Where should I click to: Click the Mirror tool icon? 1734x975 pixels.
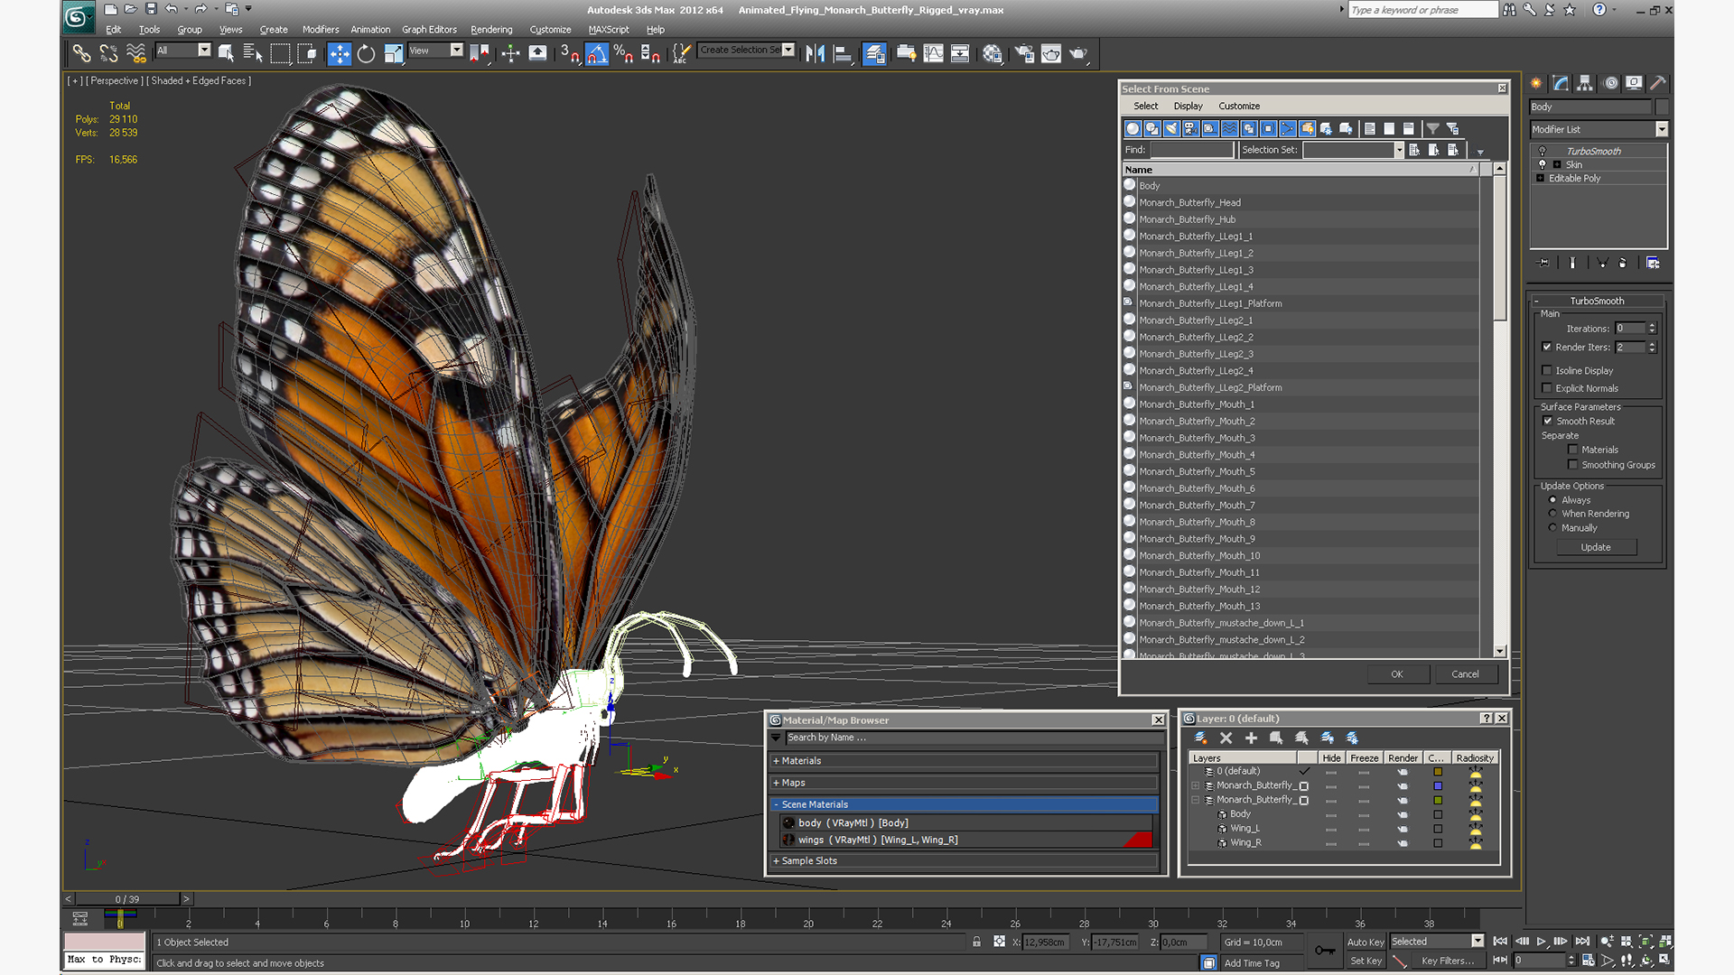coord(816,53)
